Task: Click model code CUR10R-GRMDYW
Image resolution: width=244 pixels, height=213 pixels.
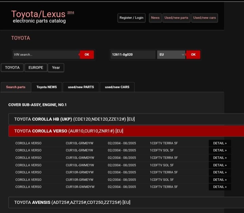Action: [80, 172]
